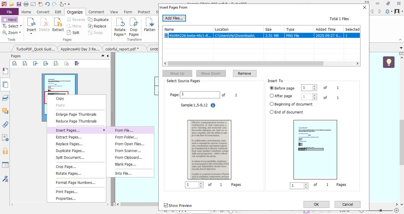Viewport: 404px width, 214px height.
Task: Activate the Zoom tool
Action: point(11,32)
